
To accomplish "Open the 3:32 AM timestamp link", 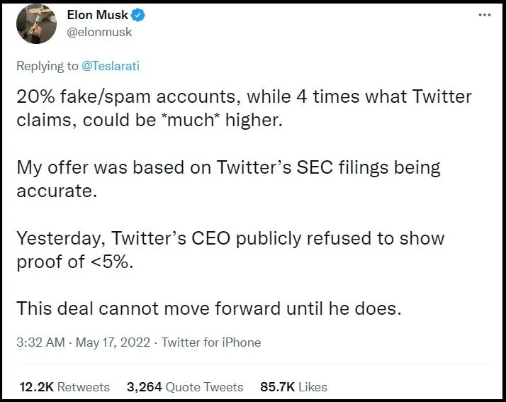I will [40, 342].
